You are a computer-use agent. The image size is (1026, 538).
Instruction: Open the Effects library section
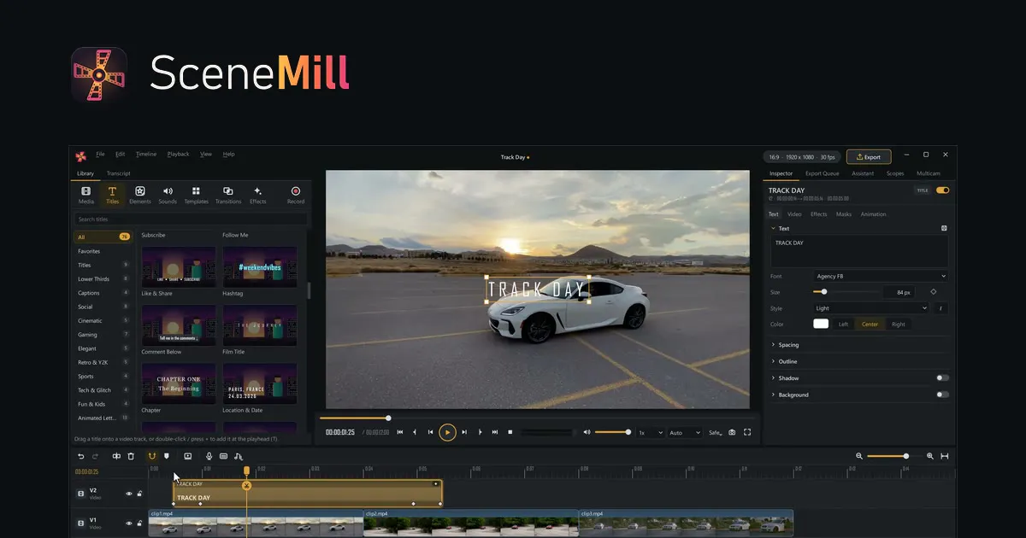[258, 195]
